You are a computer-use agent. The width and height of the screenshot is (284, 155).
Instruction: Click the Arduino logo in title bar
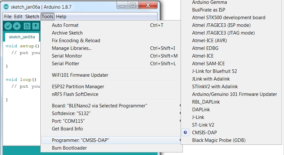(6, 7)
